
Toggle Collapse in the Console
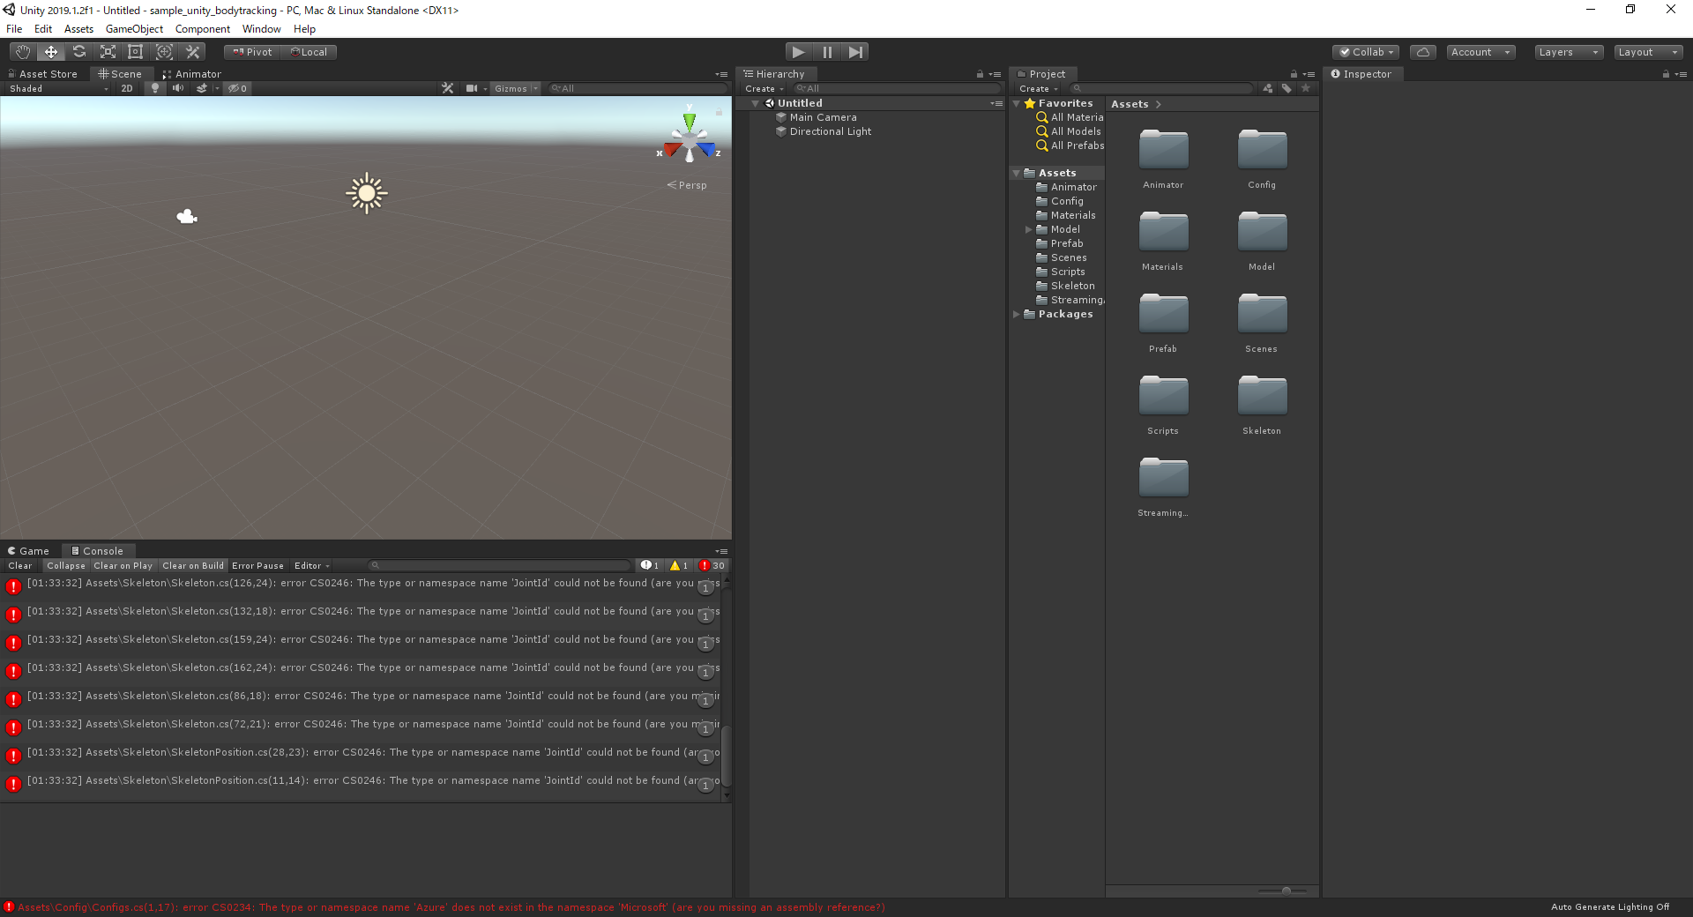click(66, 566)
